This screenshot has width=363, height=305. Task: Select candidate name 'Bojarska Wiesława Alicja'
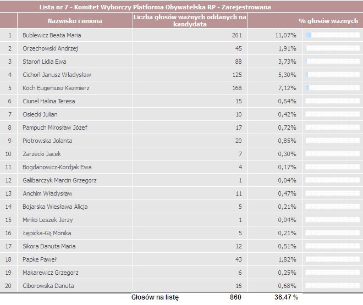tap(55, 207)
